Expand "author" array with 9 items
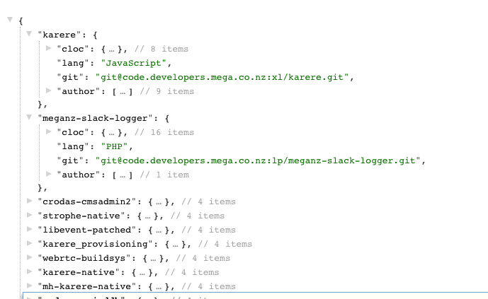 (x=49, y=90)
